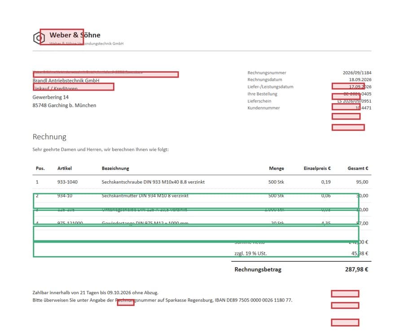Click the 'Menge' column header

[277, 168]
